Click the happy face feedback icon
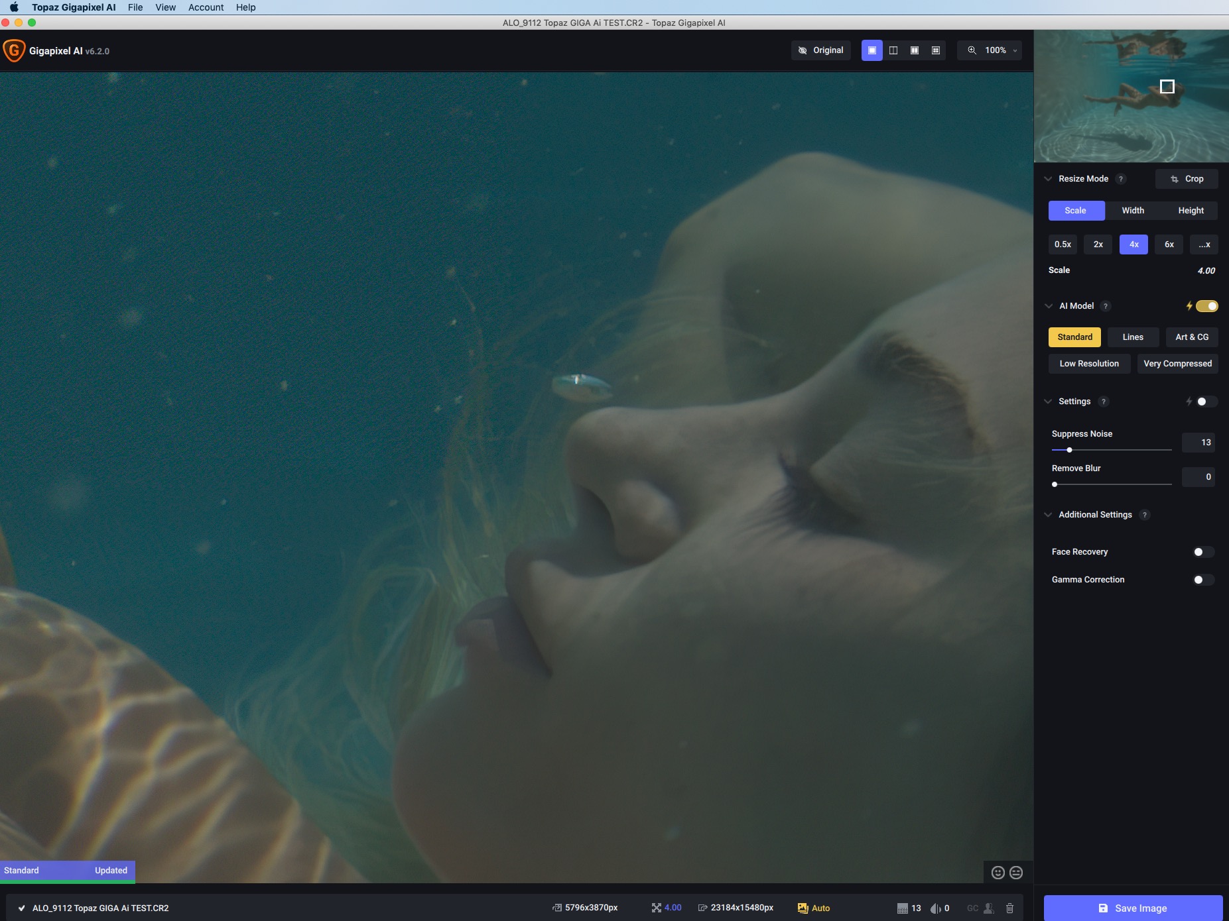This screenshot has height=921, width=1229. (x=998, y=873)
